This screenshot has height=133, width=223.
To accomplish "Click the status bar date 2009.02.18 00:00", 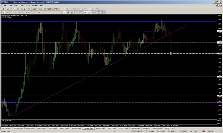I will 137,131.
